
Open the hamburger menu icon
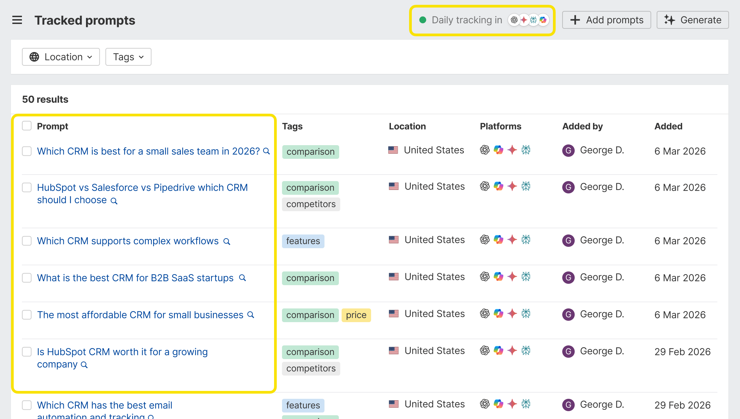[x=17, y=20]
